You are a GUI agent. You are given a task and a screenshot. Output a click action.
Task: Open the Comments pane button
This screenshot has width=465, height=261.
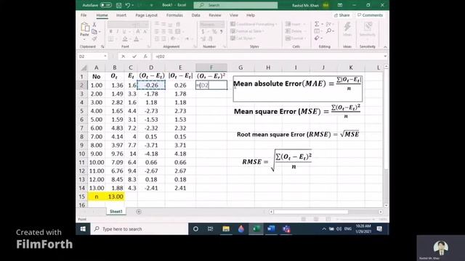coord(370,15)
